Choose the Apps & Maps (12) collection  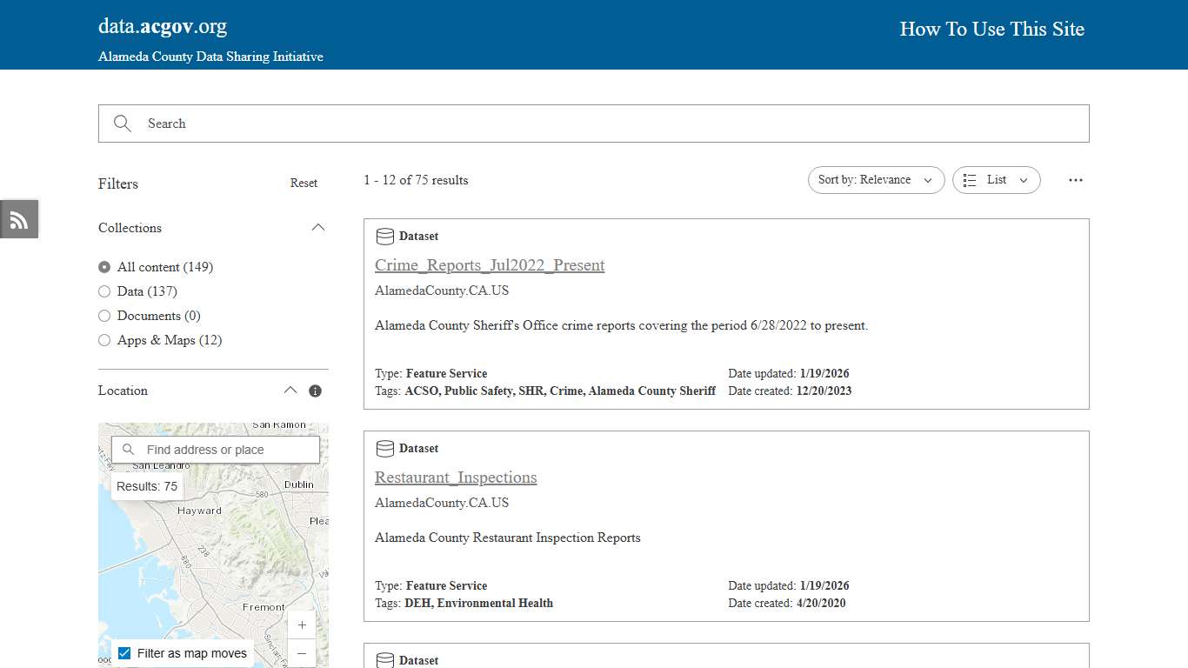[104, 340]
